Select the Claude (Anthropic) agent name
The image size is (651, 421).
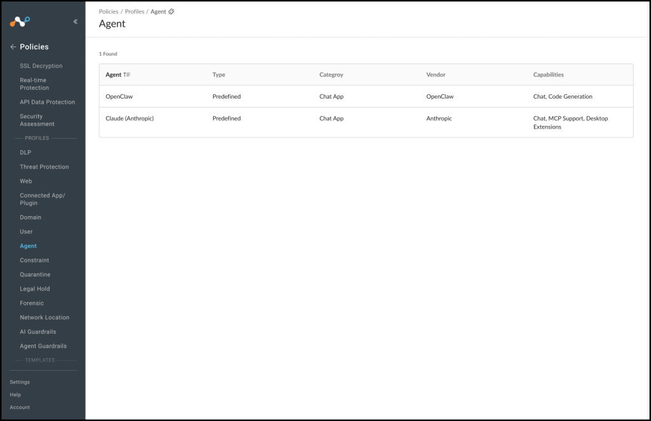coord(130,118)
